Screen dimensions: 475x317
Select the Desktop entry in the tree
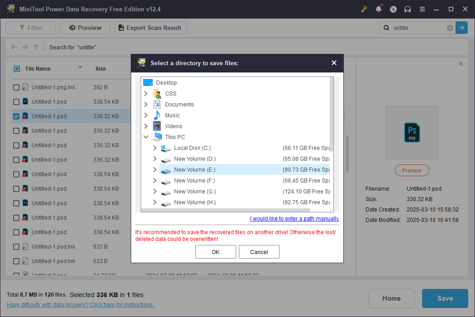pyautogui.click(x=166, y=82)
